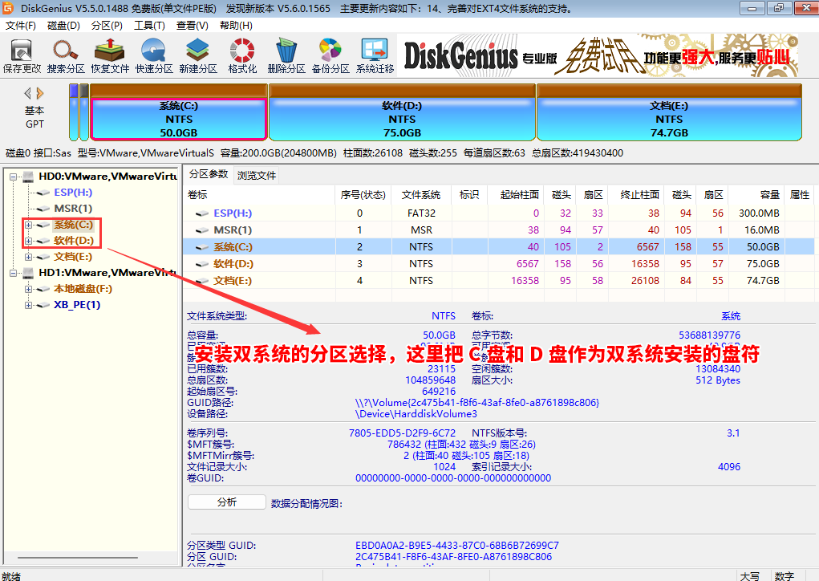Open the 分区(P) menu
819x581 pixels.
tap(107, 26)
